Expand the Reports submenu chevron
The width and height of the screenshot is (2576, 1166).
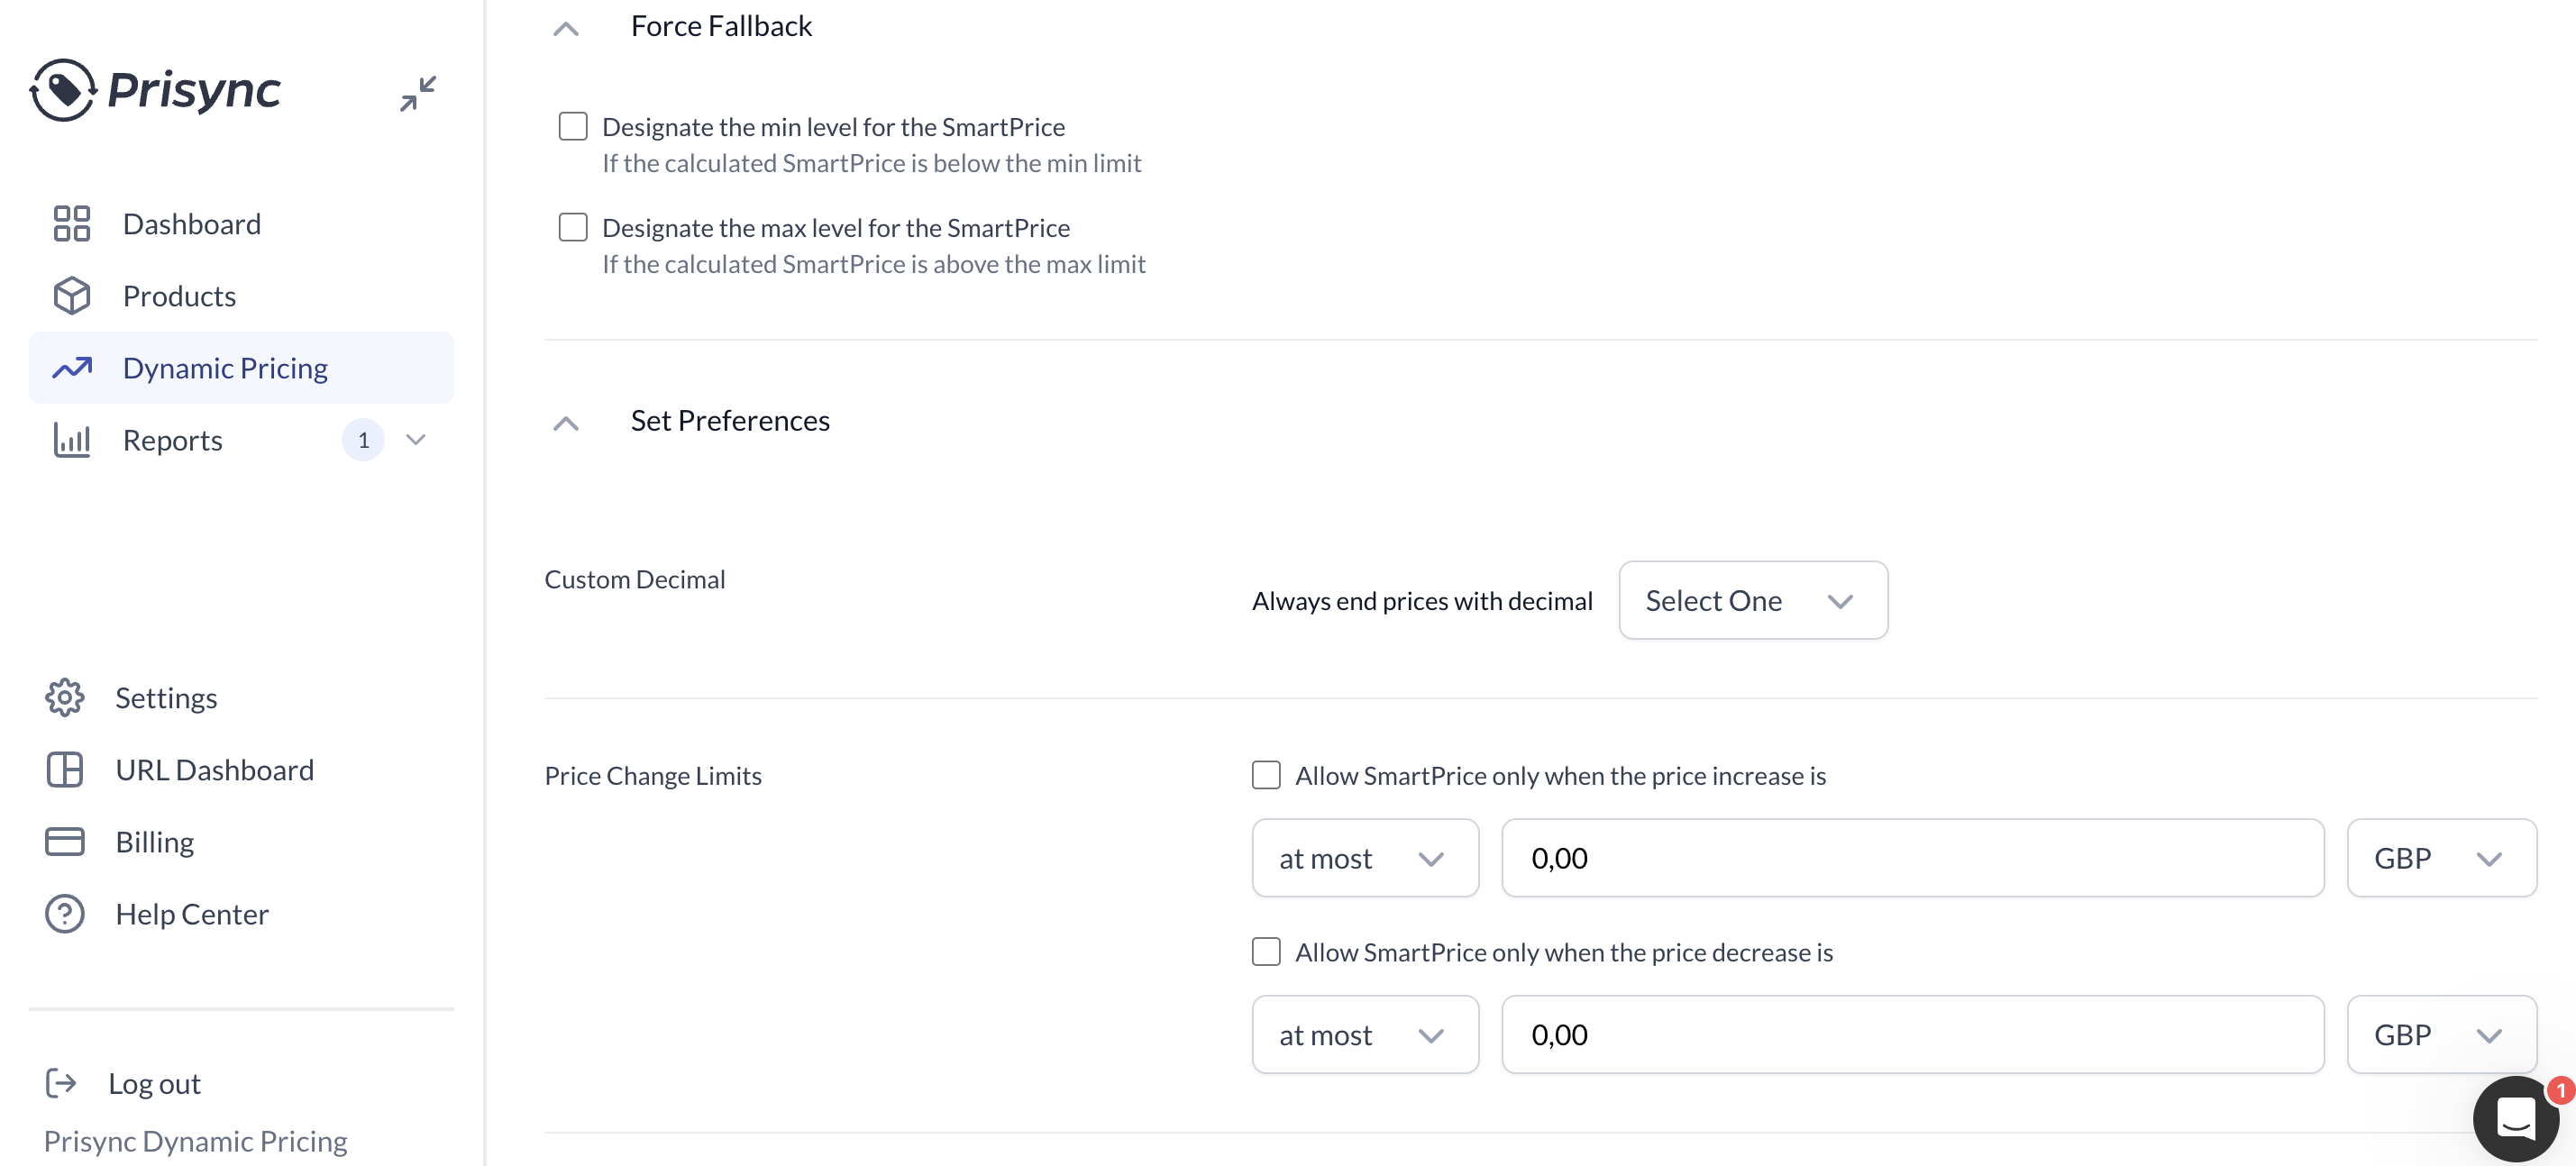(x=416, y=440)
